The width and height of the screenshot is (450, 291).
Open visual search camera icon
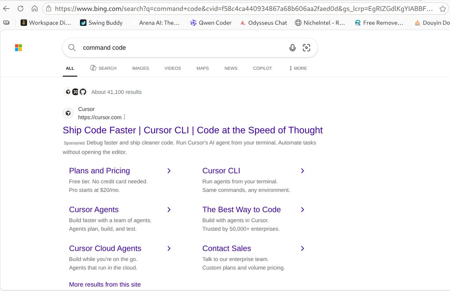(x=306, y=48)
